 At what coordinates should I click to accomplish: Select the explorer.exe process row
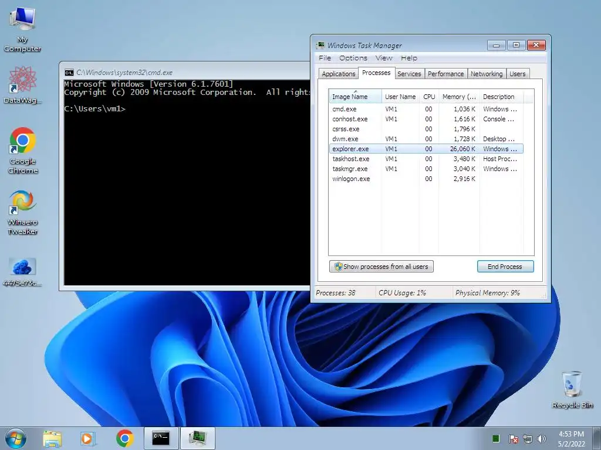(x=426, y=149)
